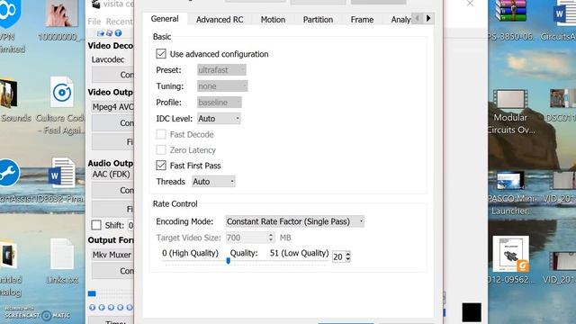
Task: Open the AAC (FDK) audio output dropdown
Action: click(112, 174)
